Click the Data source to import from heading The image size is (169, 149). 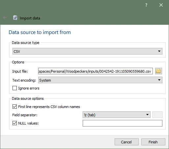[40, 32]
